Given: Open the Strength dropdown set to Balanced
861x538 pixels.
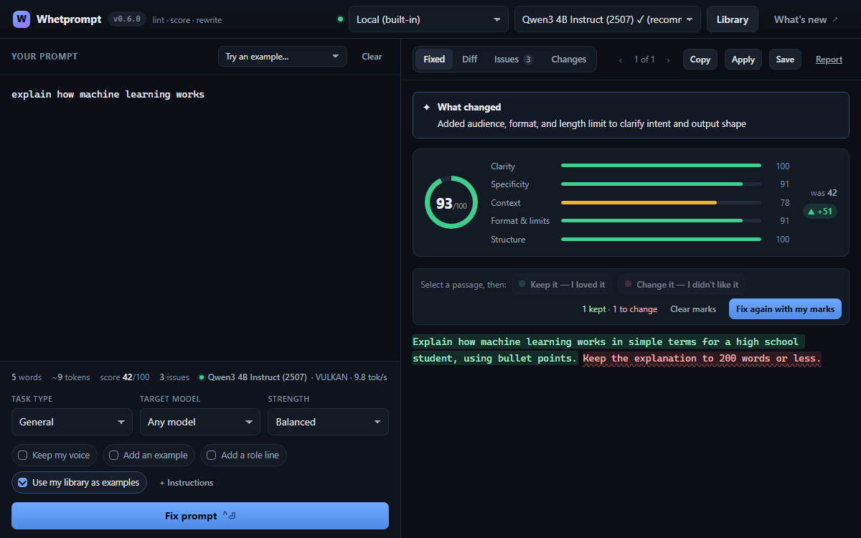Looking at the screenshot, I should click(x=328, y=422).
